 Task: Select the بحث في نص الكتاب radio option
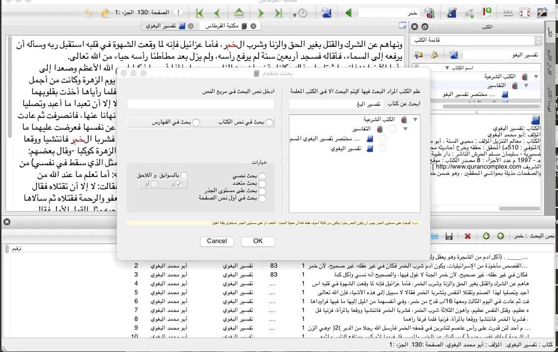269,122
